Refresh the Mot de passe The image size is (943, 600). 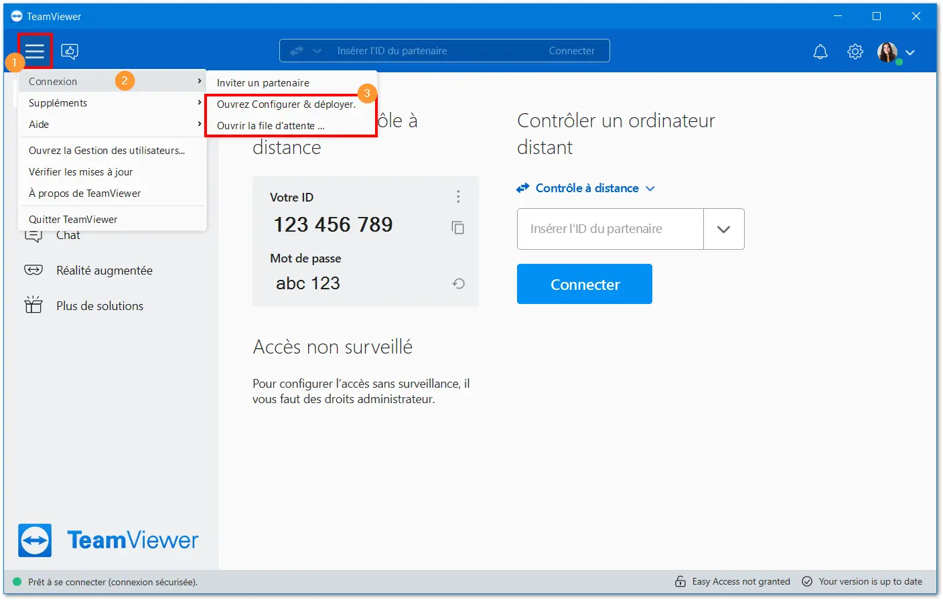click(458, 283)
